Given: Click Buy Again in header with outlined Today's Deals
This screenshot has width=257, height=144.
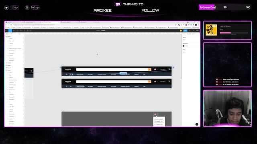Looking at the screenshot, I should click(x=90, y=86).
